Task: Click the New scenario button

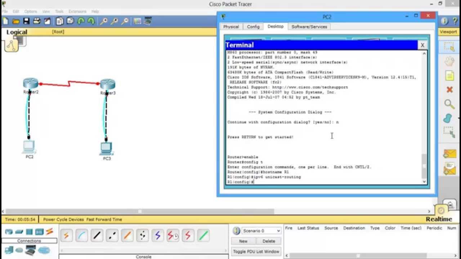Action: (243, 241)
